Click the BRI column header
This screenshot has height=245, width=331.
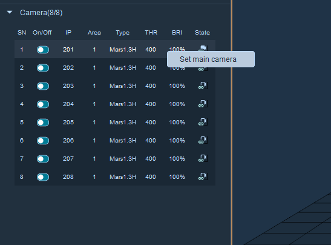(x=177, y=33)
